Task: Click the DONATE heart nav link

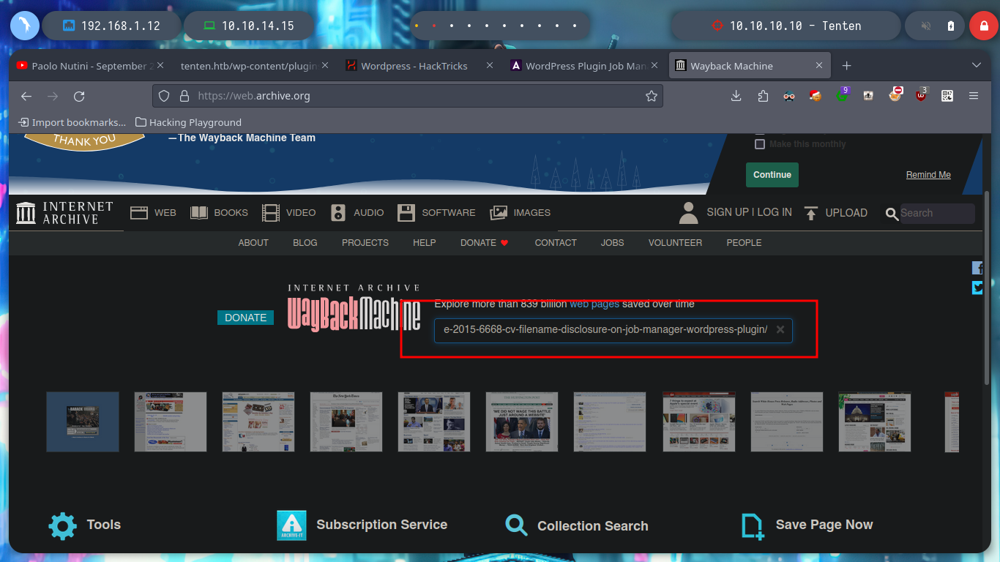Action: pyautogui.click(x=485, y=243)
